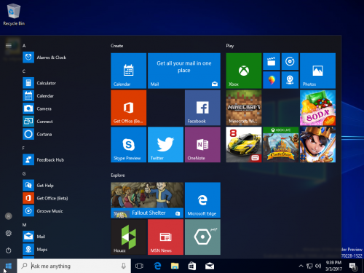Viewport: 364px width, 273px height.
Task: Focus the Ask me anything search box
Action: click(74, 266)
